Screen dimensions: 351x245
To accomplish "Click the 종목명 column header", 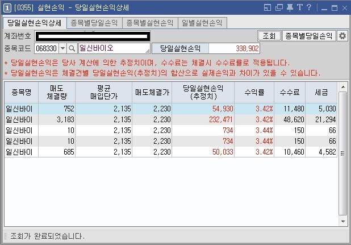I will (x=22, y=92).
